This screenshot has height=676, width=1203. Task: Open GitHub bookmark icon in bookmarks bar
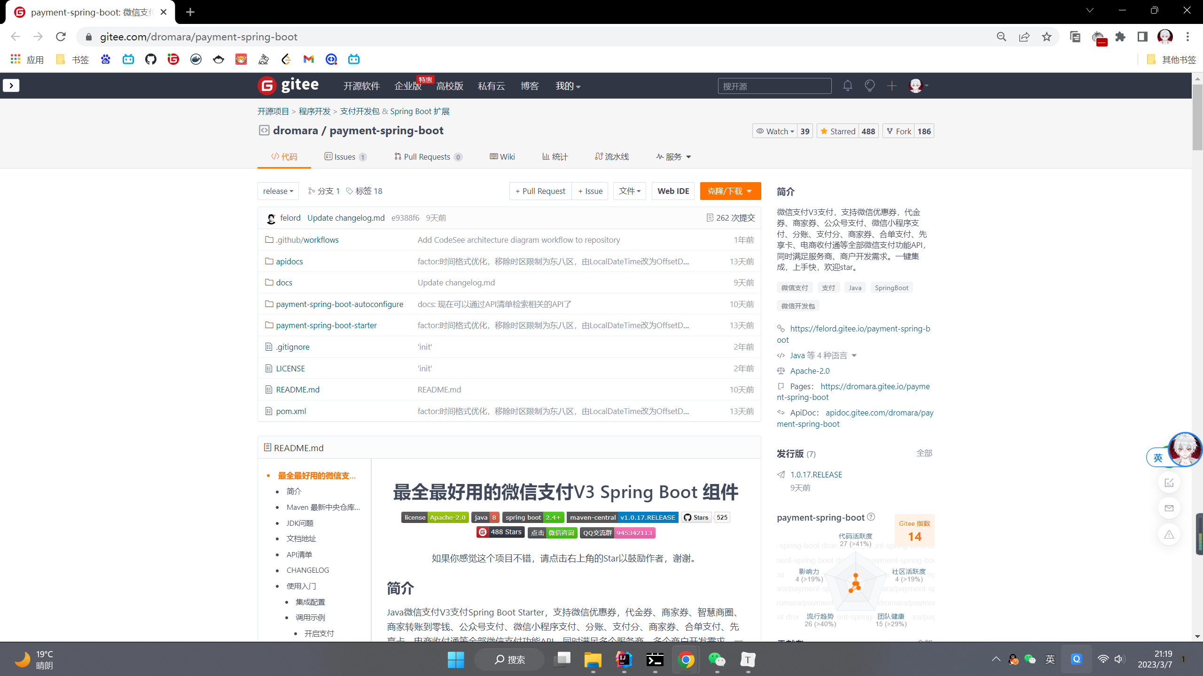click(x=150, y=59)
